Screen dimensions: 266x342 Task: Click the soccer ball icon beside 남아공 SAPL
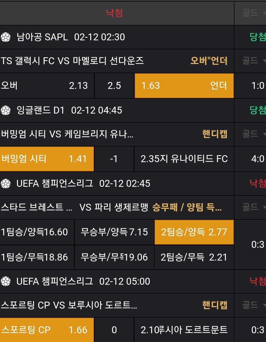[x=6, y=37]
